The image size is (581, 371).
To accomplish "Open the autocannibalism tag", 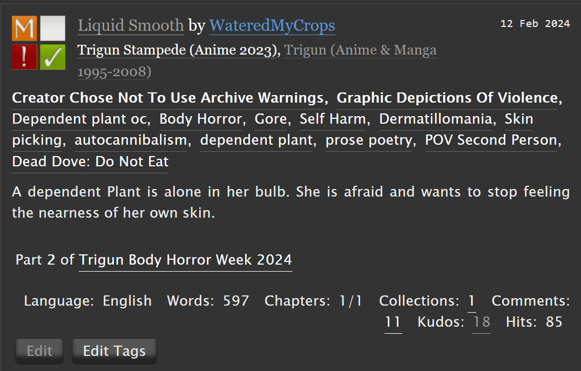I will click(131, 140).
